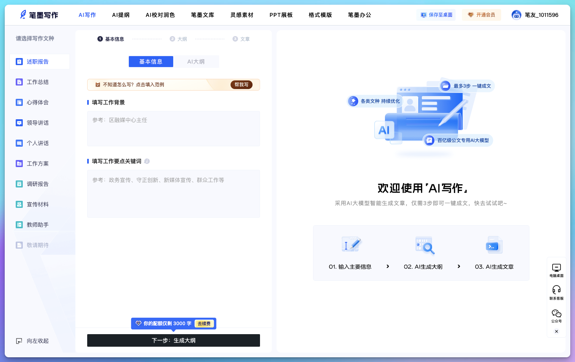Collapse the sidebar via 向左收起
575x362 pixels.
32,341
